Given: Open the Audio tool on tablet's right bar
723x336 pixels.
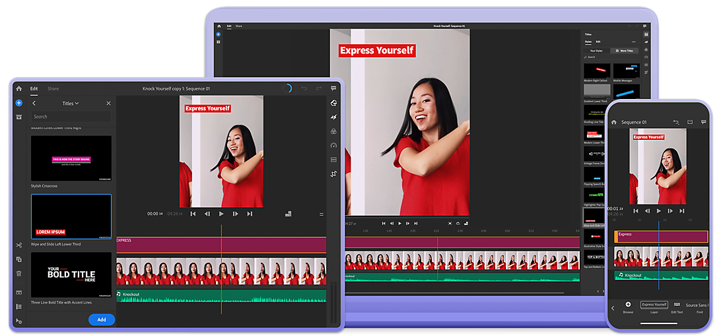Looking at the screenshot, I should tap(334, 160).
